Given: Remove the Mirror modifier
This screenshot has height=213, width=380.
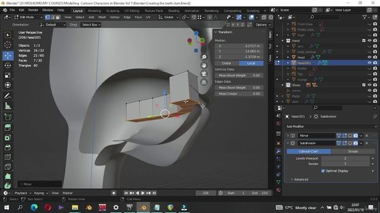Looking at the screenshot, I should click(367, 135).
